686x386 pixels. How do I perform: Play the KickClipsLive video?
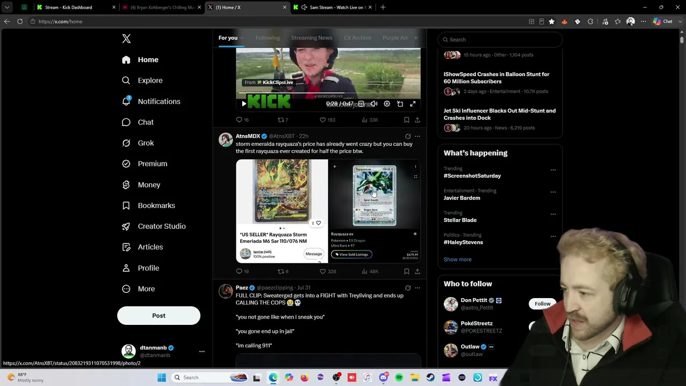(x=244, y=104)
